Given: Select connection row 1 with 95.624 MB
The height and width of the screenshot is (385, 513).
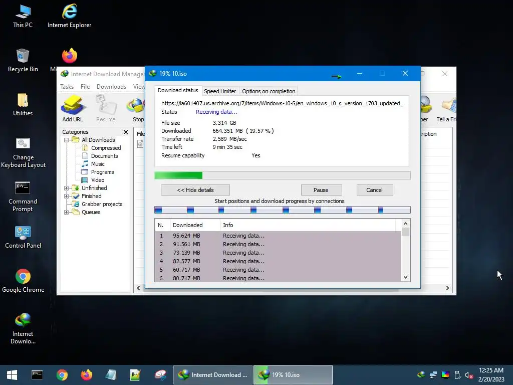Looking at the screenshot, I should tap(278, 236).
